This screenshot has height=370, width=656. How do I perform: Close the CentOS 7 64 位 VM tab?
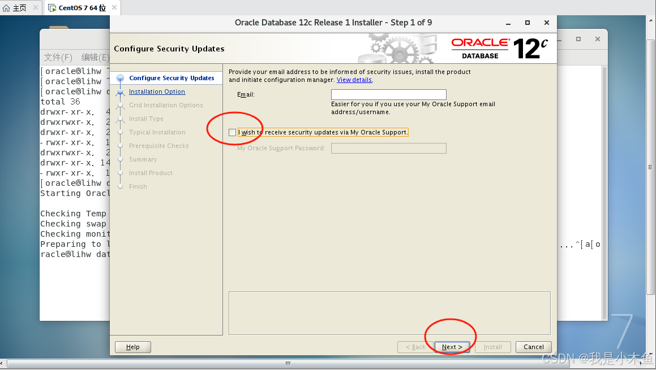click(114, 7)
